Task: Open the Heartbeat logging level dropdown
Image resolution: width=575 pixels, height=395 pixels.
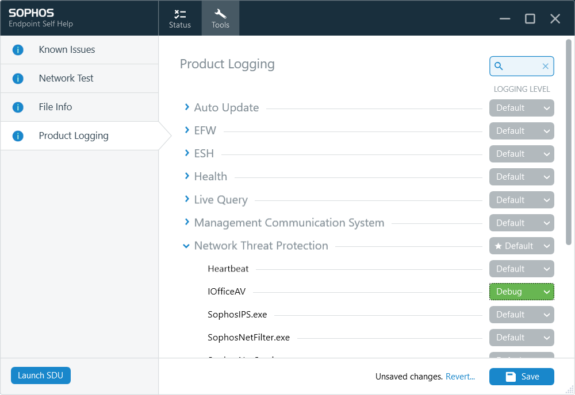Action: [522, 269]
